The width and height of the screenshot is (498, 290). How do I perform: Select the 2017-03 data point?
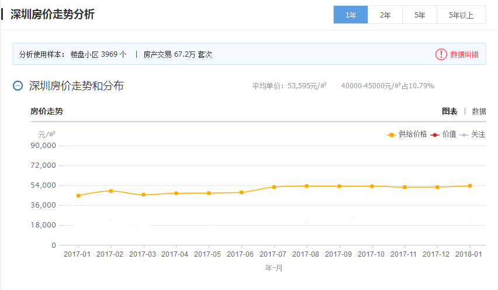[144, 195]
